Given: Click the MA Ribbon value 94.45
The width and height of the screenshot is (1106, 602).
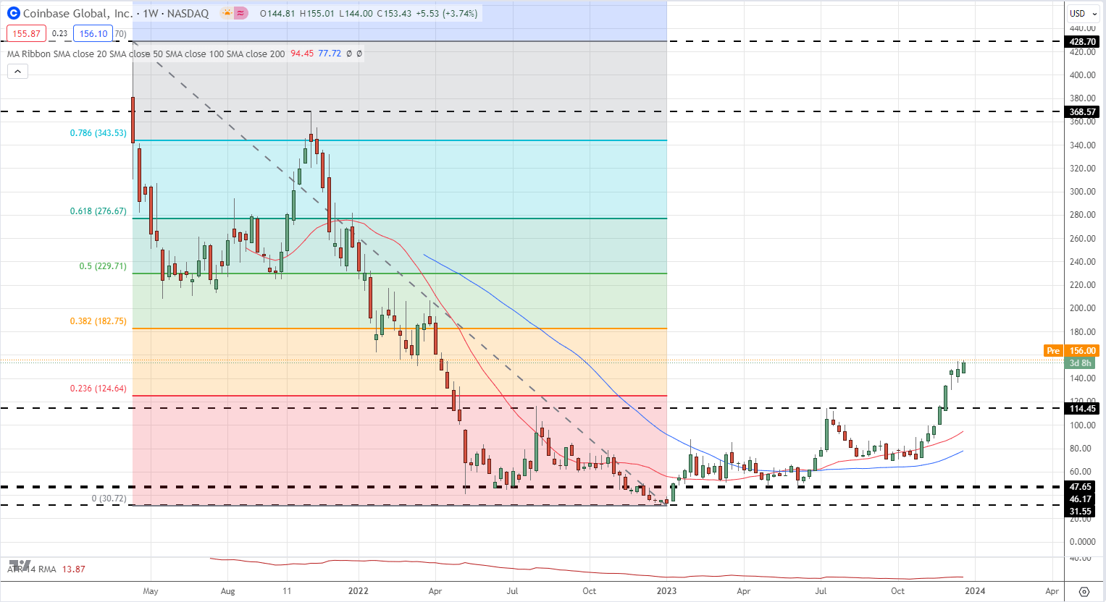Looking at the screenshot, I should click(302, 54).
